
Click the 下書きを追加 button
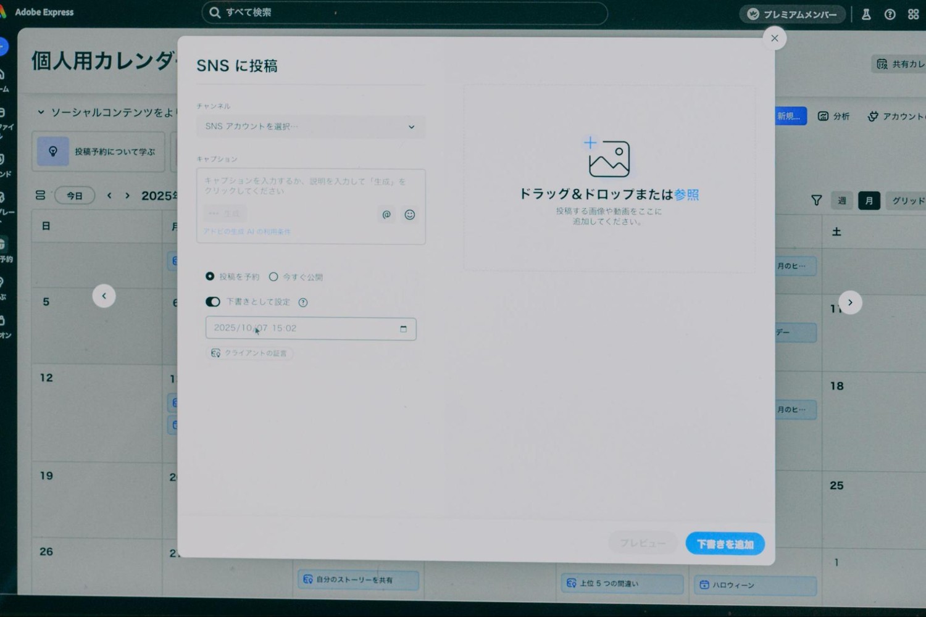[725, 544]
